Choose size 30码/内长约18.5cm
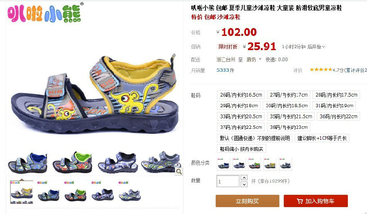Image resolution: width=367 pixels, height=214 pixels. (287, 106)
